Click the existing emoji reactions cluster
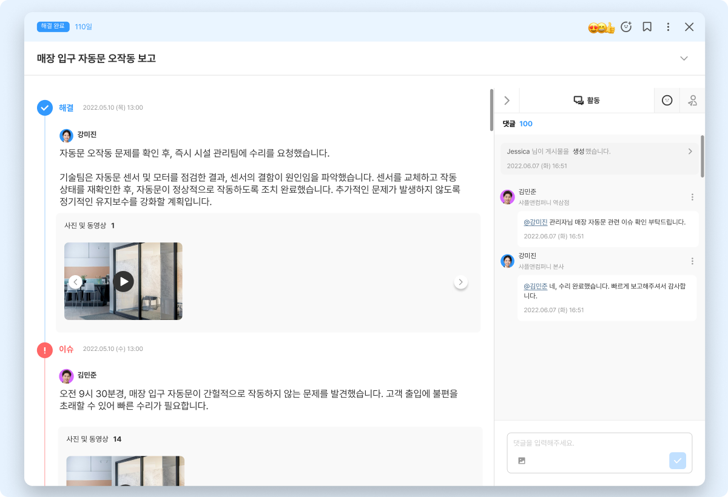 point(602,27)
